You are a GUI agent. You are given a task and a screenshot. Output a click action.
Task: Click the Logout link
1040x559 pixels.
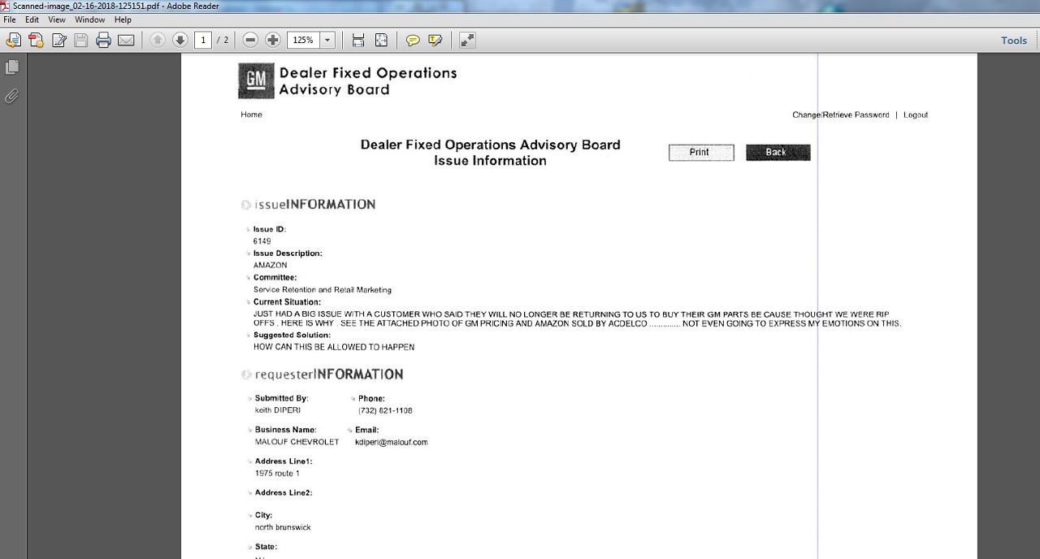coord(916,115)
